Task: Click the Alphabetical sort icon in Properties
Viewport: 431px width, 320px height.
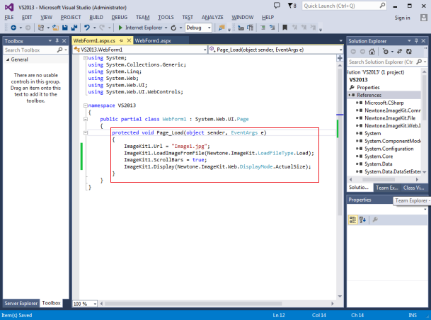Action: click(x=362, y=219)
